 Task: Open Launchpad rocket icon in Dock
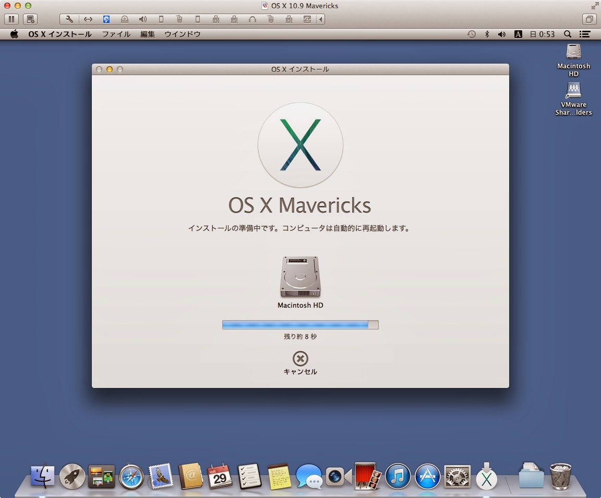click(72, 476)
